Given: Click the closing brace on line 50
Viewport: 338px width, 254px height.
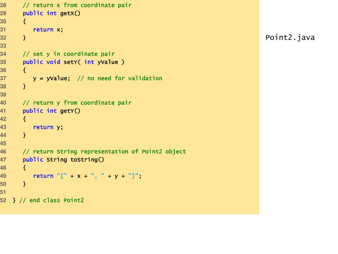Looking at the screenshot, I should coord(24,184).
